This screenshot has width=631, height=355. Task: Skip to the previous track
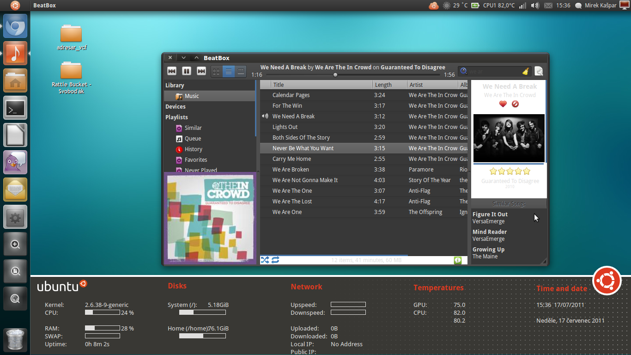click(x=171, y=71)
